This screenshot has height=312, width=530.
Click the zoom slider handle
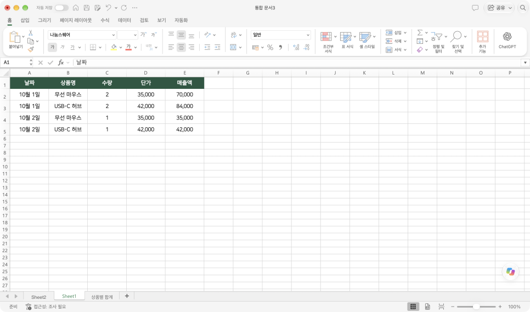(476, 307)
